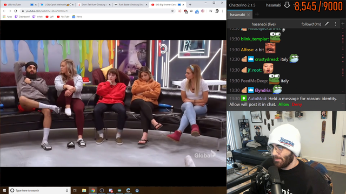
Task: Add a new split with the plus icon
Action: pyautogui.click(x=343, y=24)
